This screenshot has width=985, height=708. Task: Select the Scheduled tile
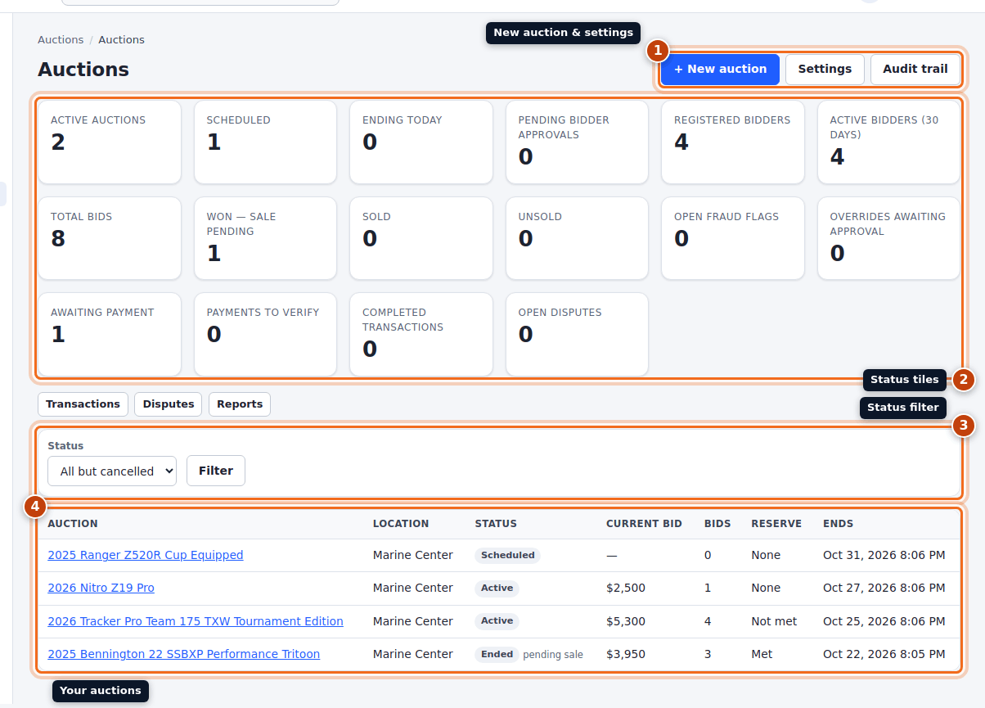pos(265,142)
